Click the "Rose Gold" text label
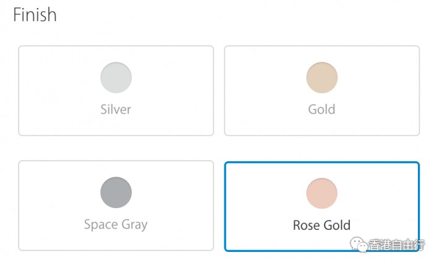The height and width of the screenshot is (260, 429). click(321, 225)
